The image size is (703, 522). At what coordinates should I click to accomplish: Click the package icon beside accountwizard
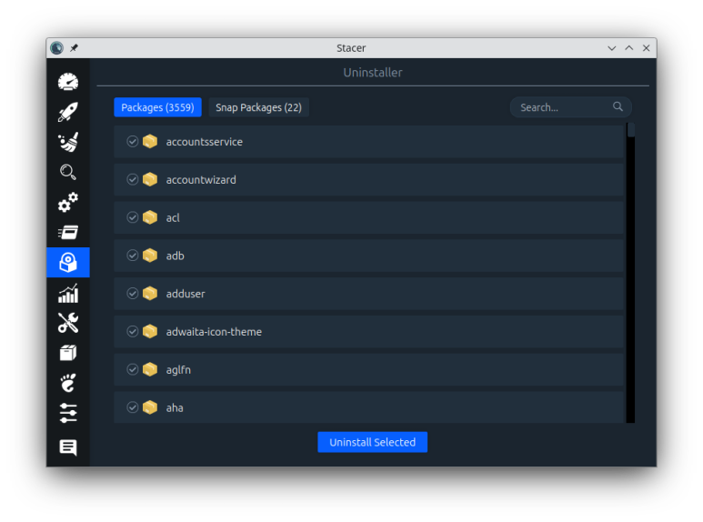coord(150,179)
